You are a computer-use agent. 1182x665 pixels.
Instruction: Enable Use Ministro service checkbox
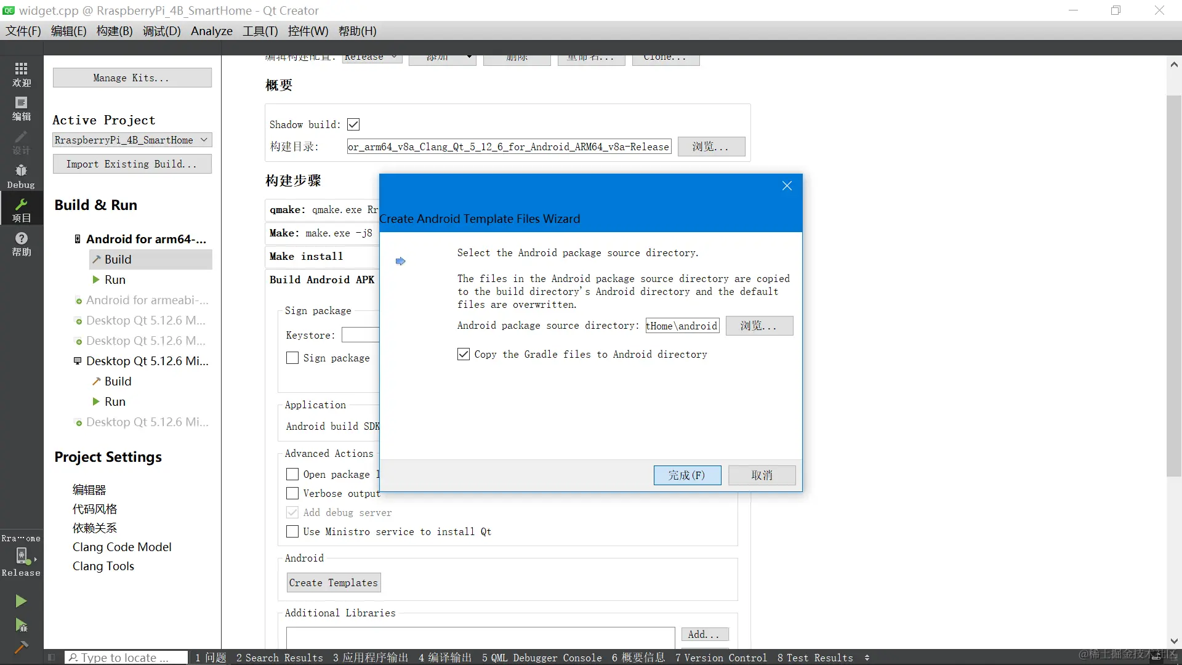coord(292,531)
